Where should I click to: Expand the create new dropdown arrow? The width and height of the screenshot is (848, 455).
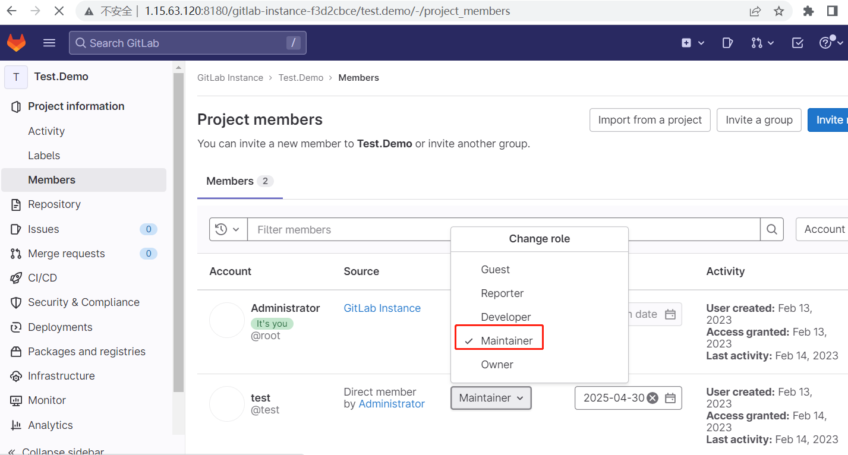701,43
